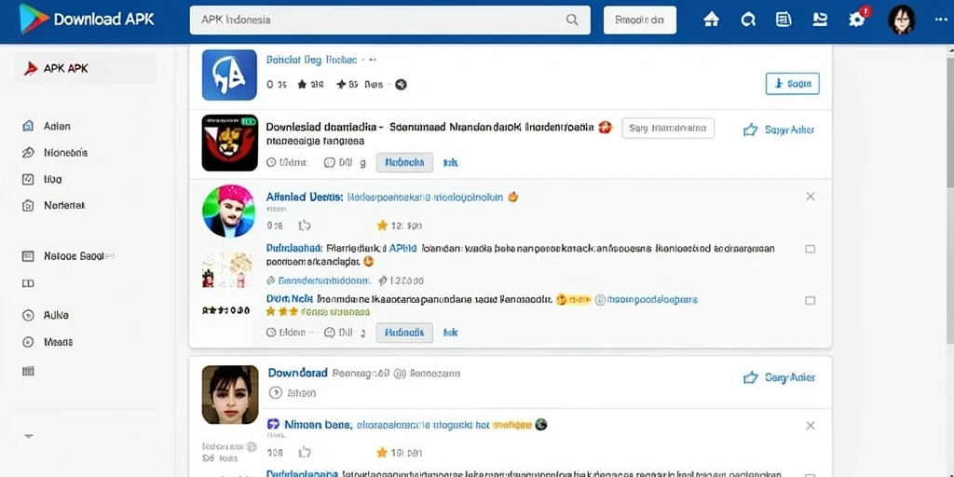Click the star rating 19 in Nimoen post
This screenshot has height=477, width=954.
pyautogui.click(x=399, y=453)
